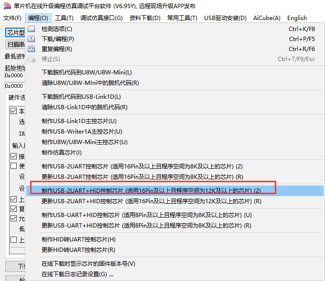Choose 清除USB-Link1D中的脱机代码(R)

[175, 107]
